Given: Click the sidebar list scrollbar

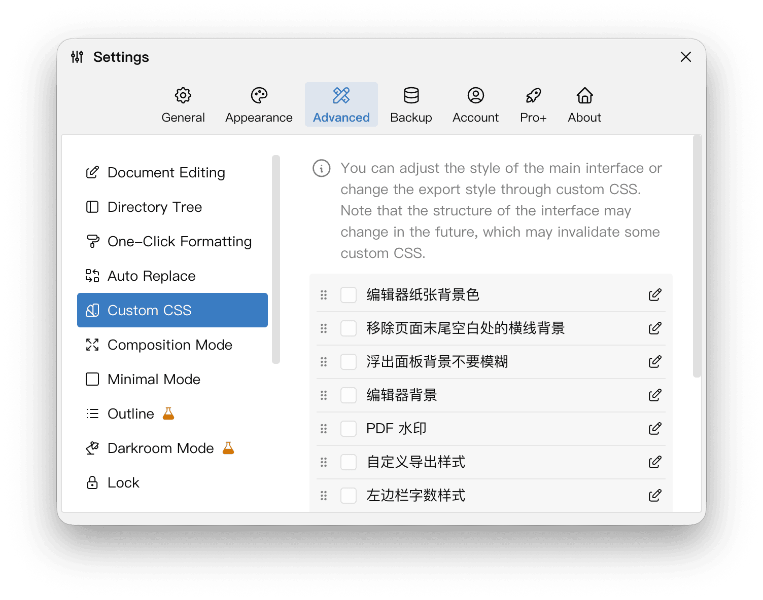Looking at the screenshot, I should tap(276, 259).
